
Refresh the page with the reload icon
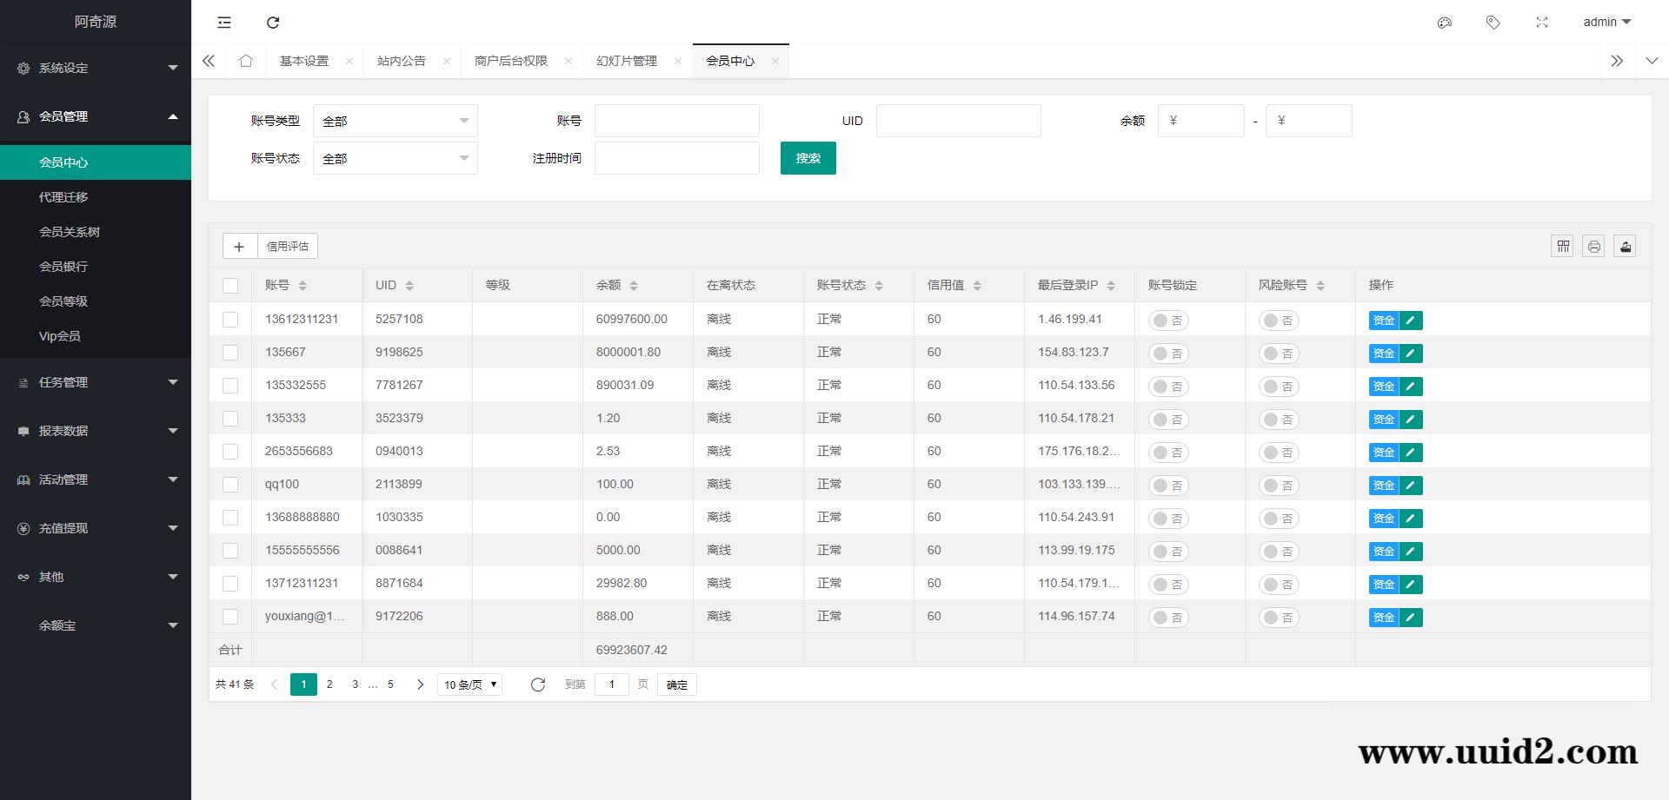click(x=273, y=23)
